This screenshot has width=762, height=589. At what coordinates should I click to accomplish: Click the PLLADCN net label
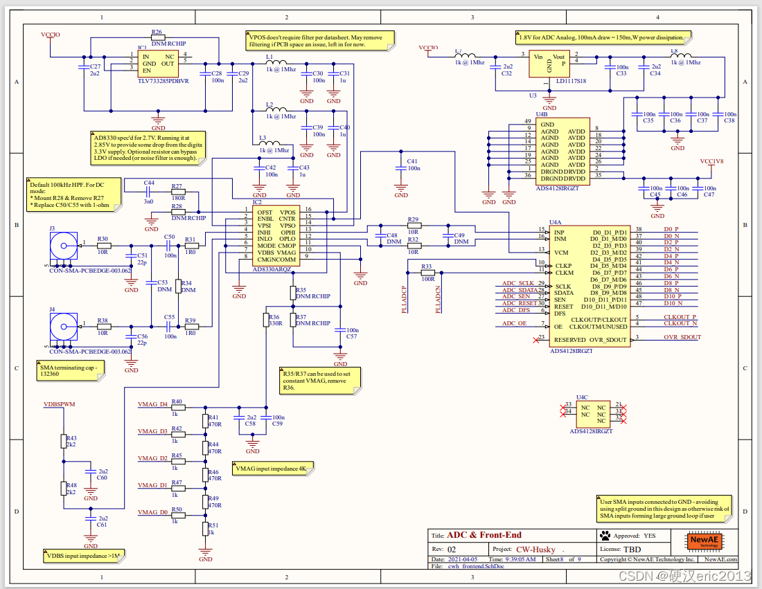point(438,300)
